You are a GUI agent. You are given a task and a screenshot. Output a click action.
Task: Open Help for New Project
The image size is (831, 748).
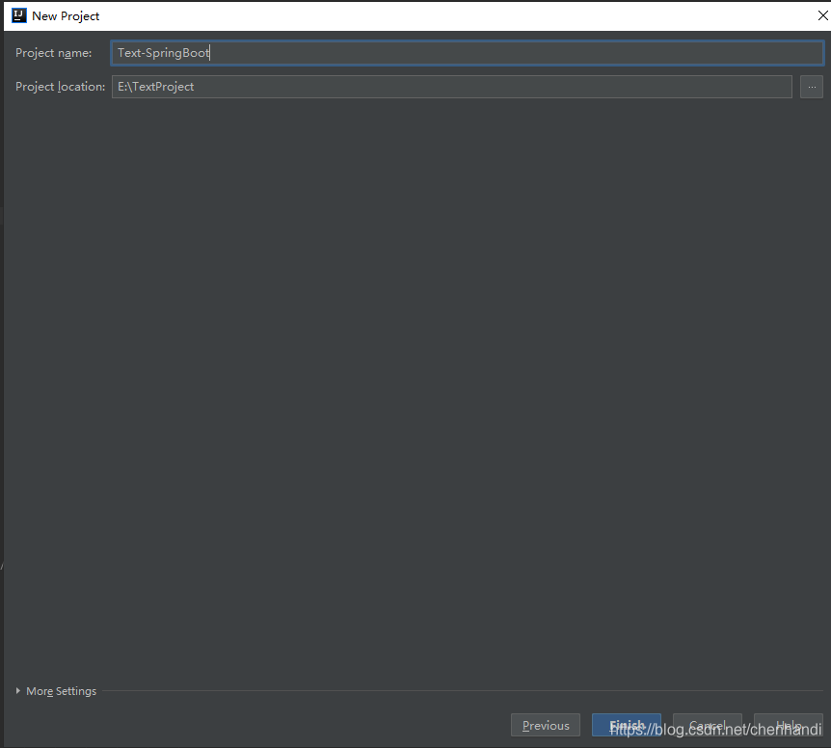pyautogui.click(x=788, y=725)
